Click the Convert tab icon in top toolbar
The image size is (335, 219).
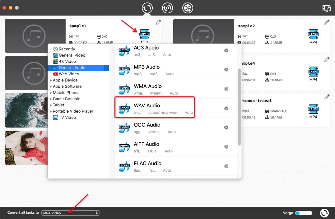147,8
